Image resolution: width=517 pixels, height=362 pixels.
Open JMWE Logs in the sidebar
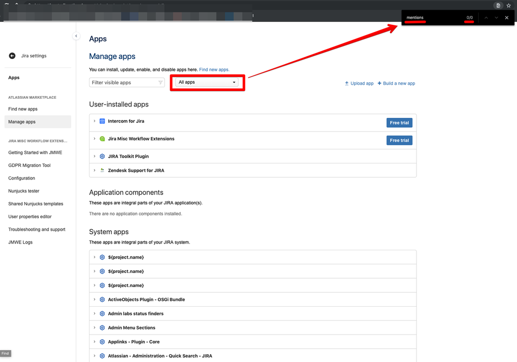pyautogui.click(x=21, y=243)
